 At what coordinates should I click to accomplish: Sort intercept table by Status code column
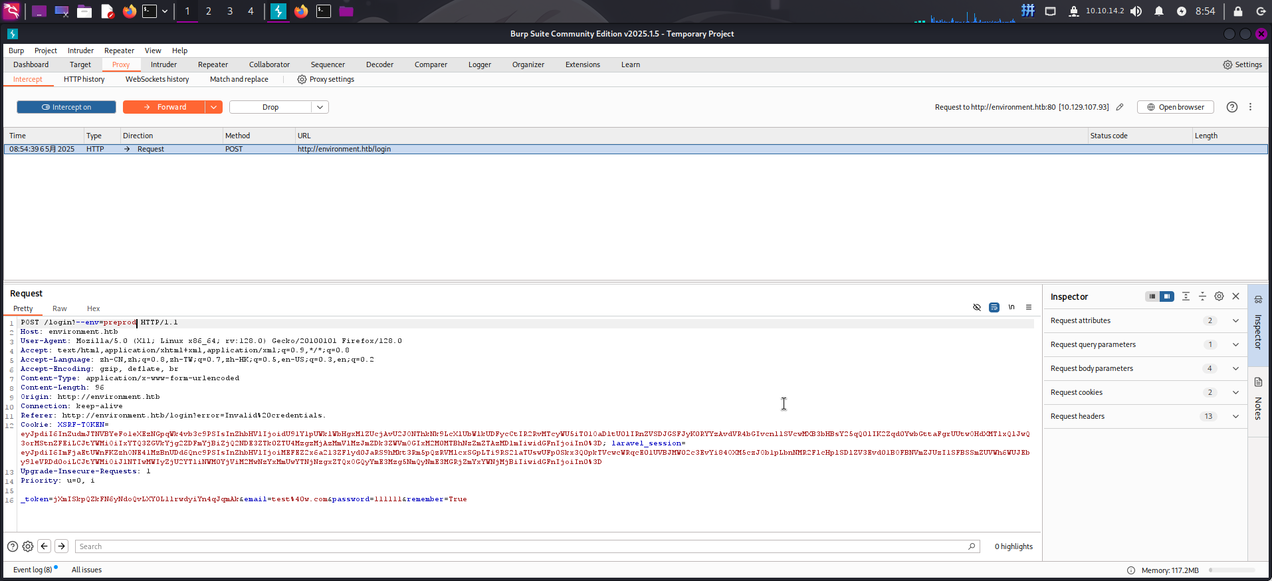click(1140, 136)
